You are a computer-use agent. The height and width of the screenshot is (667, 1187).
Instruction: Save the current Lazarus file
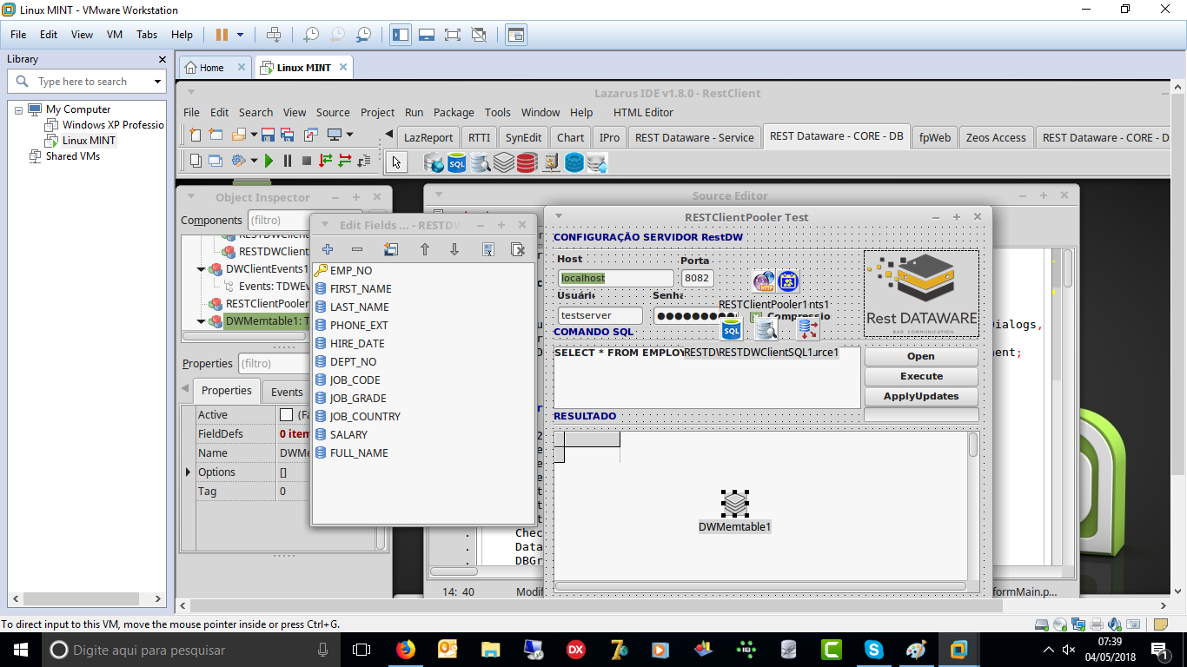(268, 135)
